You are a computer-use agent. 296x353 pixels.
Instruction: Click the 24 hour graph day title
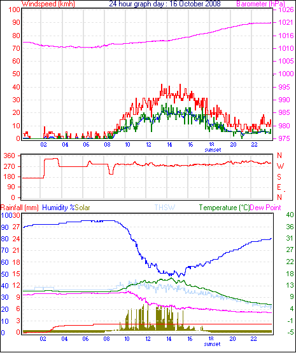pos(165,4)
